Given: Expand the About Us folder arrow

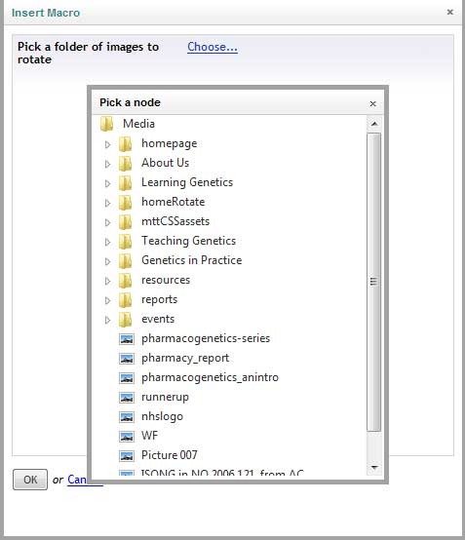Looking at the screenshot, I should tap(107, 164).
